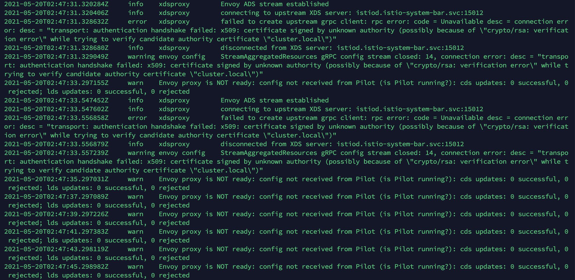Click "warning" on the 02:47:31.329049Z line

(x=141, y=57)
